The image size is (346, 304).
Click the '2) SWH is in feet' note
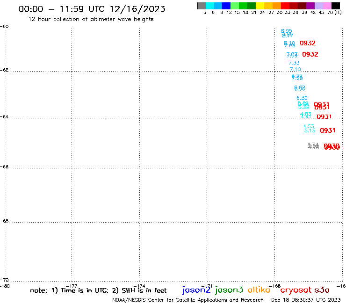point(139,290)
